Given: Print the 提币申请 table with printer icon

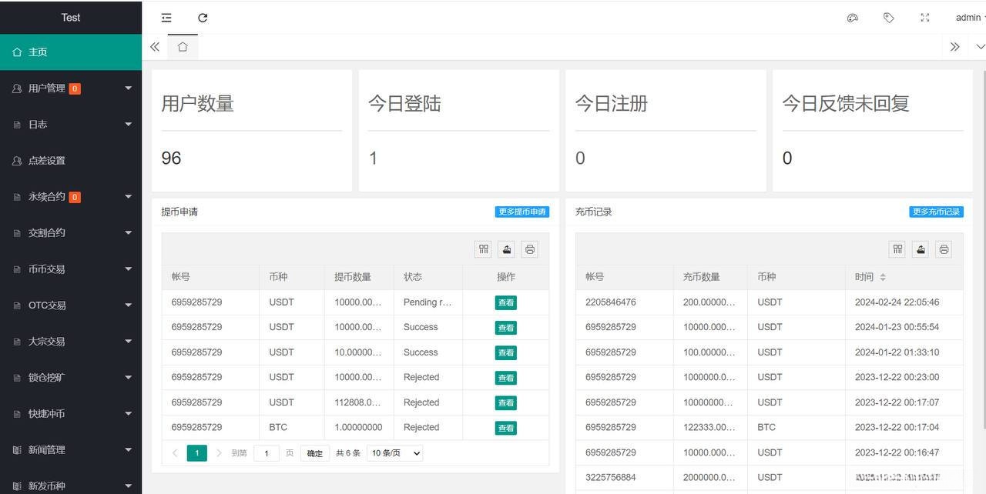Looking at the screenshot, I should pos(529,249).
